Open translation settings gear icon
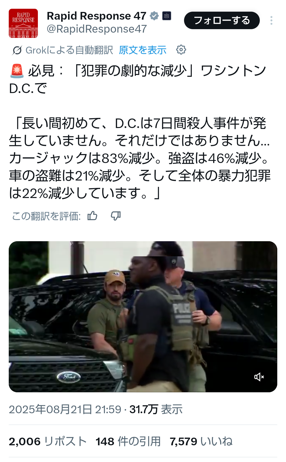 181,50
